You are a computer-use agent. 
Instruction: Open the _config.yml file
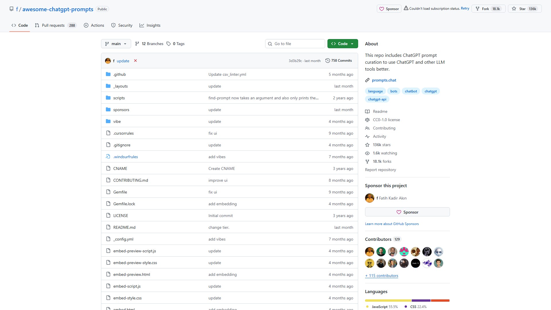point(123,239)
